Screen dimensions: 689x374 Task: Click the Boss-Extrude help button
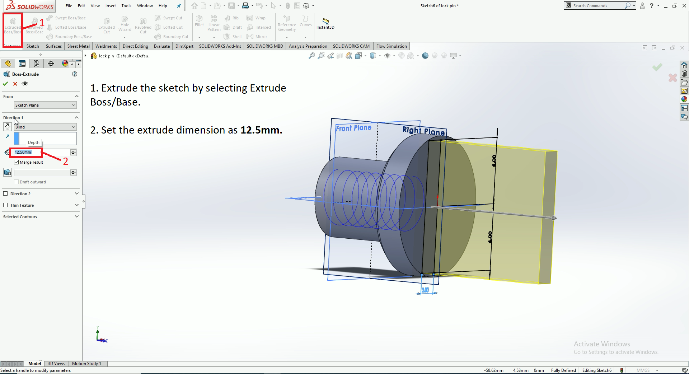tap(75, 74)
